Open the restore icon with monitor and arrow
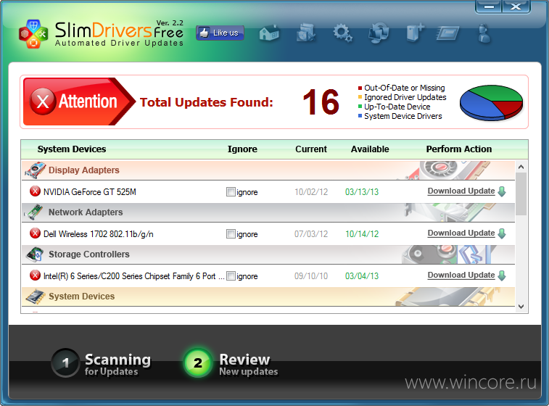549x406 pixels. 378,33
